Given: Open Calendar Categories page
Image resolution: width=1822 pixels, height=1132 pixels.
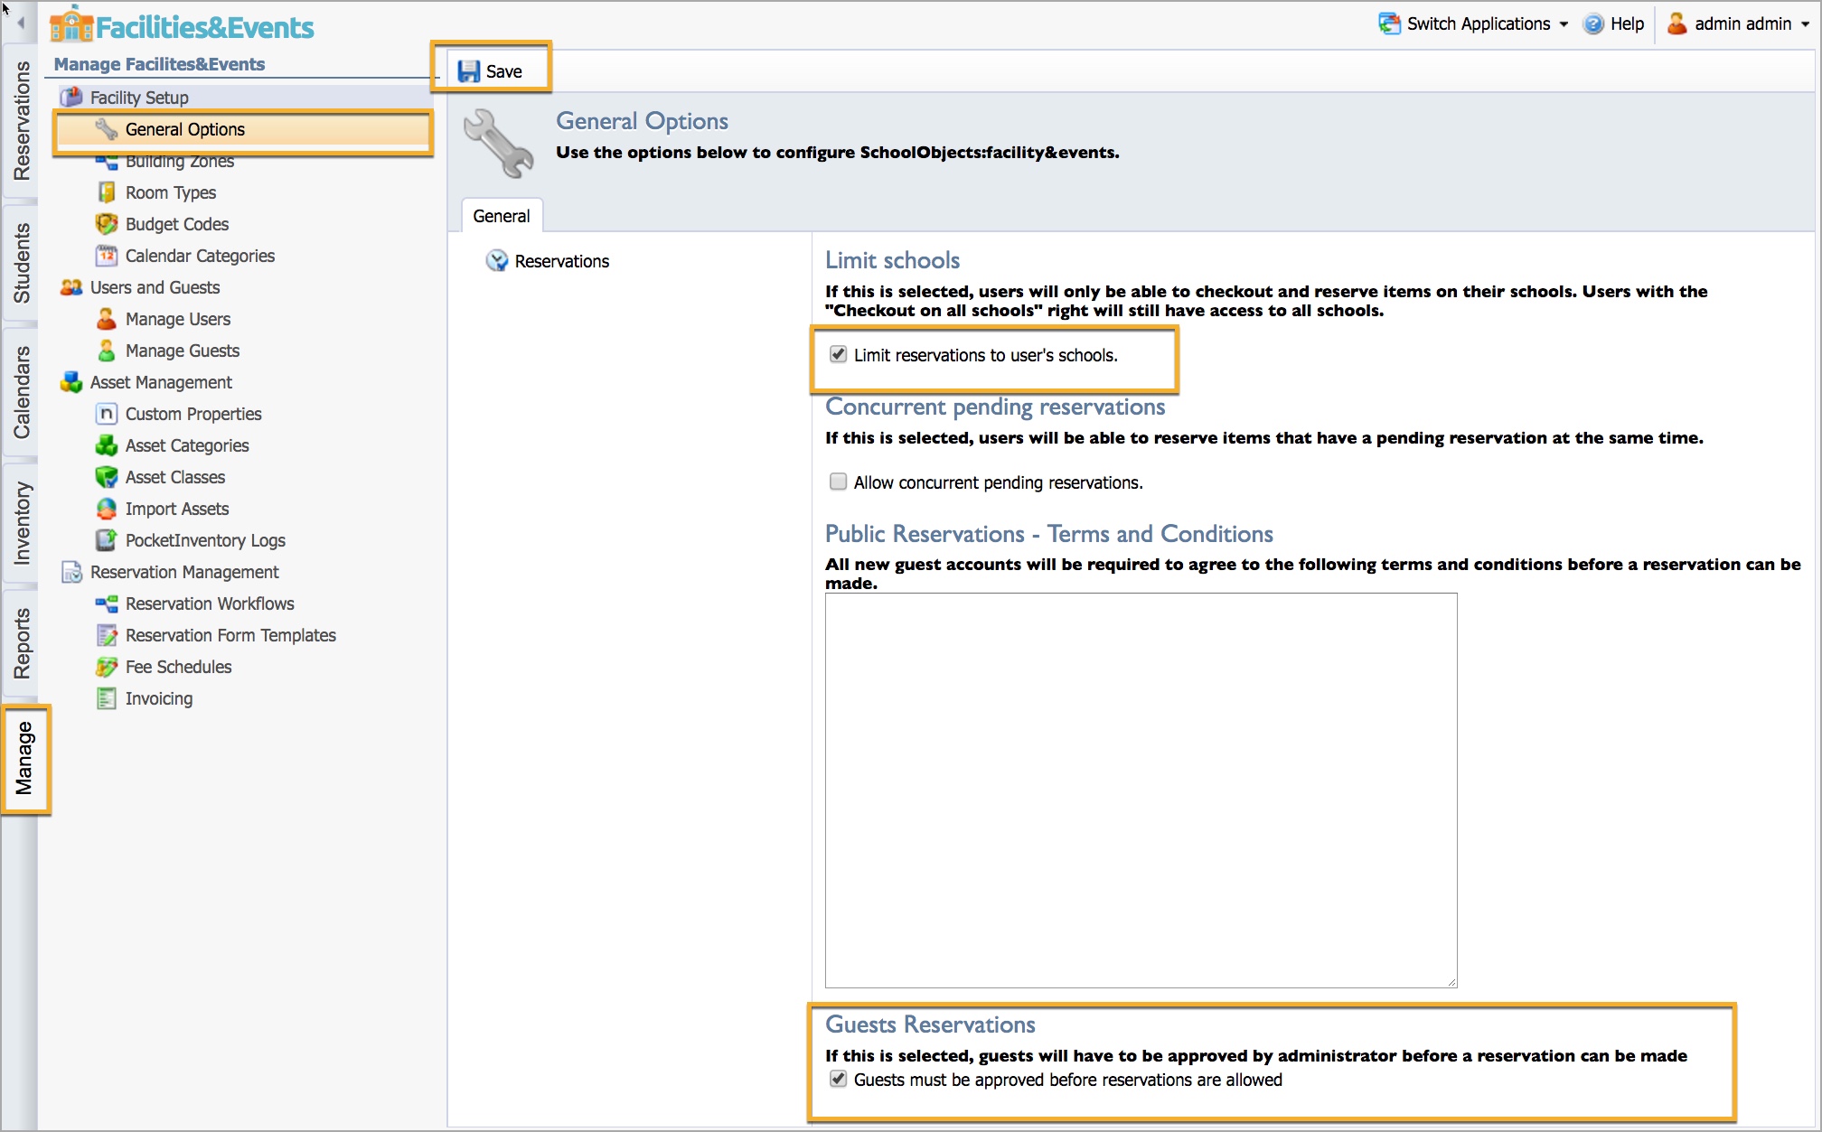Looking at the screenshot, I should coord(200,256).
